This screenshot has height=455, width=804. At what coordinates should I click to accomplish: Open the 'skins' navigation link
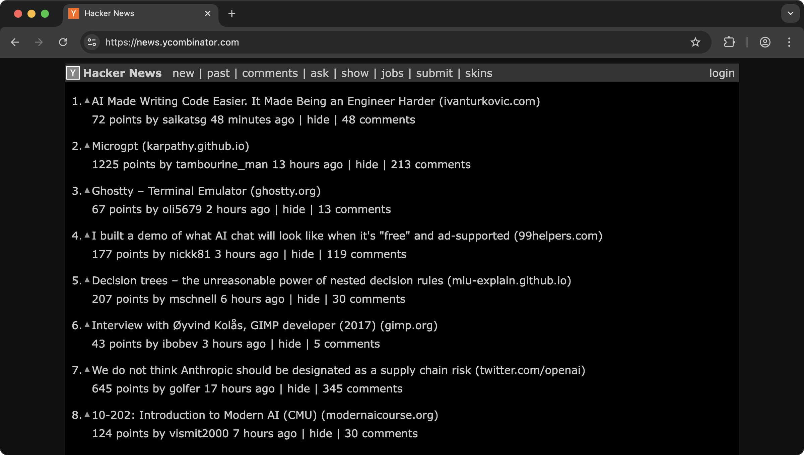(478, 73)
